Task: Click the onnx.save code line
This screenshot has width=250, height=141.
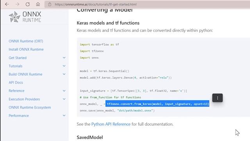Action: pyautogui.click(x=117, y=110)
